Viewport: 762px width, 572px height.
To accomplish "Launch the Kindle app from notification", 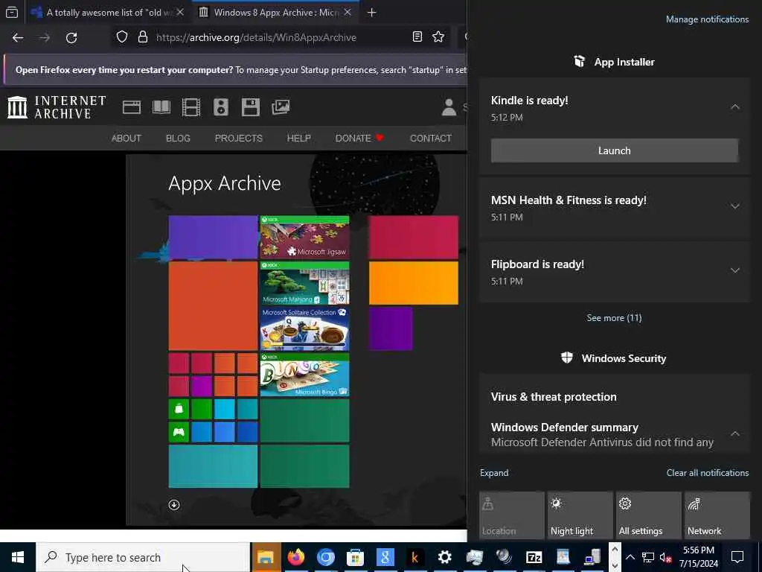I will pyautogui.click(x=614, y=150).
